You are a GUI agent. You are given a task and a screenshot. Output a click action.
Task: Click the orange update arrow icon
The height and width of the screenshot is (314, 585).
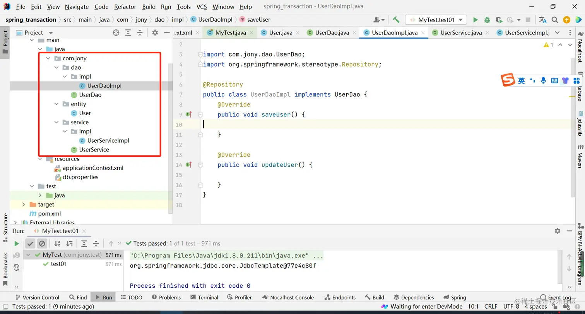(x=566, y=20)
